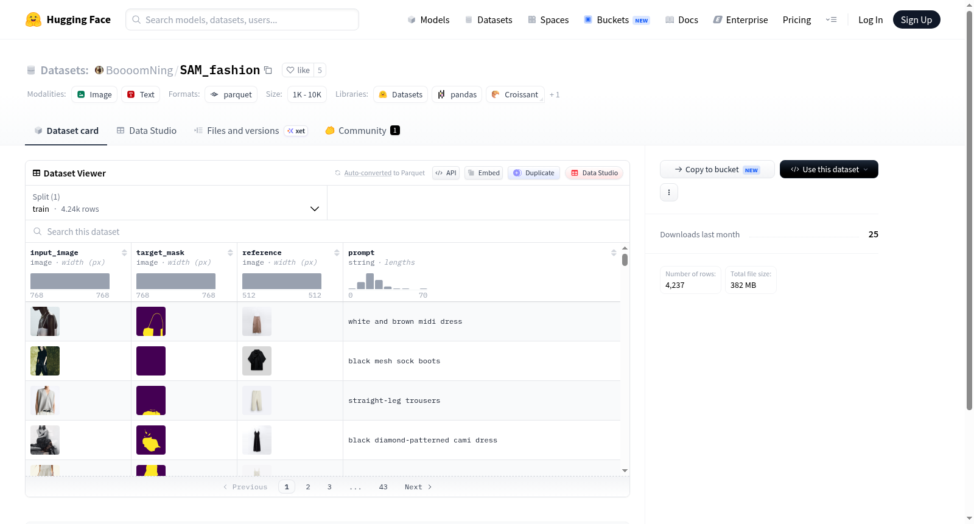
Task: Focus Search this dataset field
Action: (328, 231)
